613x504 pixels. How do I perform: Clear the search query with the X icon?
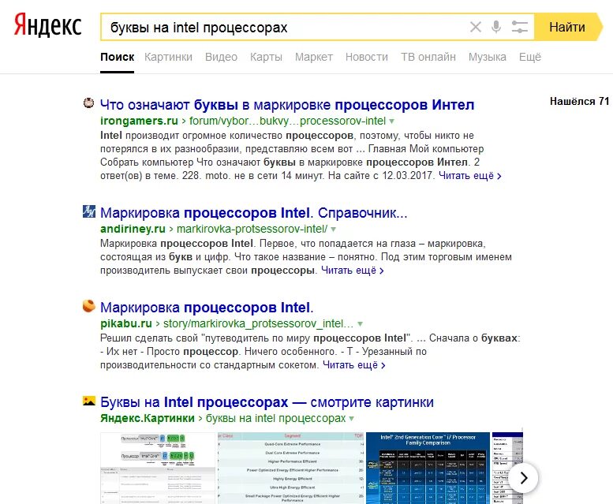[476, 27]
